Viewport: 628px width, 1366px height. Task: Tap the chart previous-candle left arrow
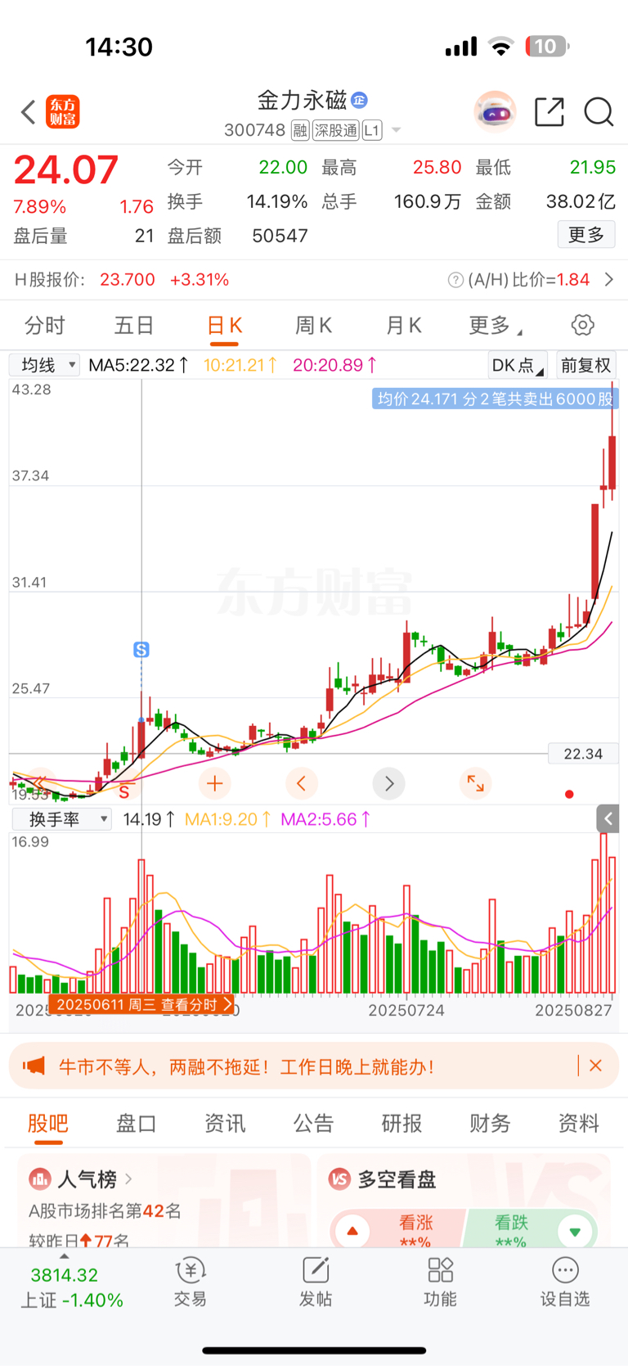point(302,784)
